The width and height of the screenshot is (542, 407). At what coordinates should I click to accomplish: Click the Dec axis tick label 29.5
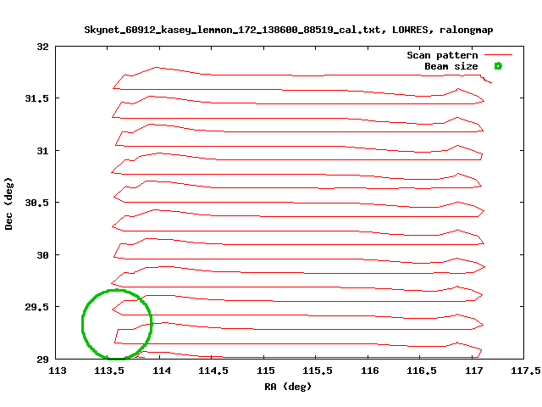pyautogui.click(x=37, y=307)
